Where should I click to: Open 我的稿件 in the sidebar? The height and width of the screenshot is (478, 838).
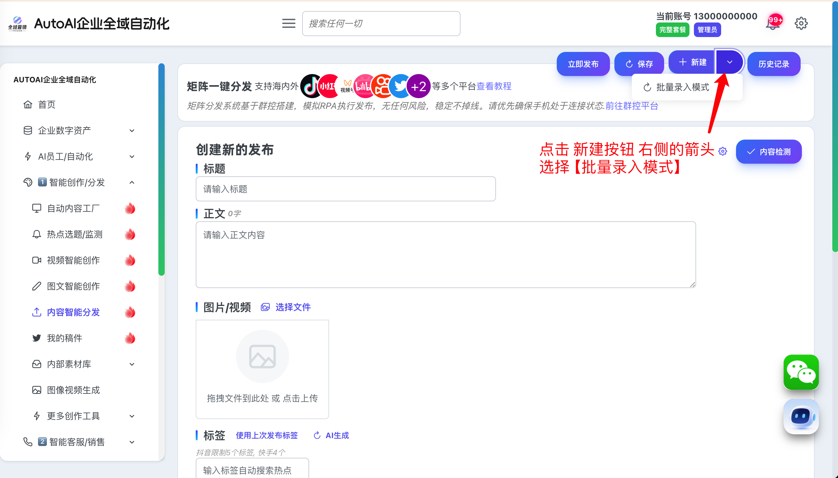click(x=65, y=338)
